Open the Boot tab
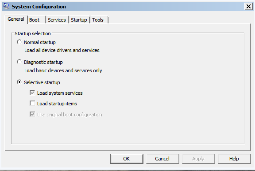The image size is (255, 171). click(36, 20)
